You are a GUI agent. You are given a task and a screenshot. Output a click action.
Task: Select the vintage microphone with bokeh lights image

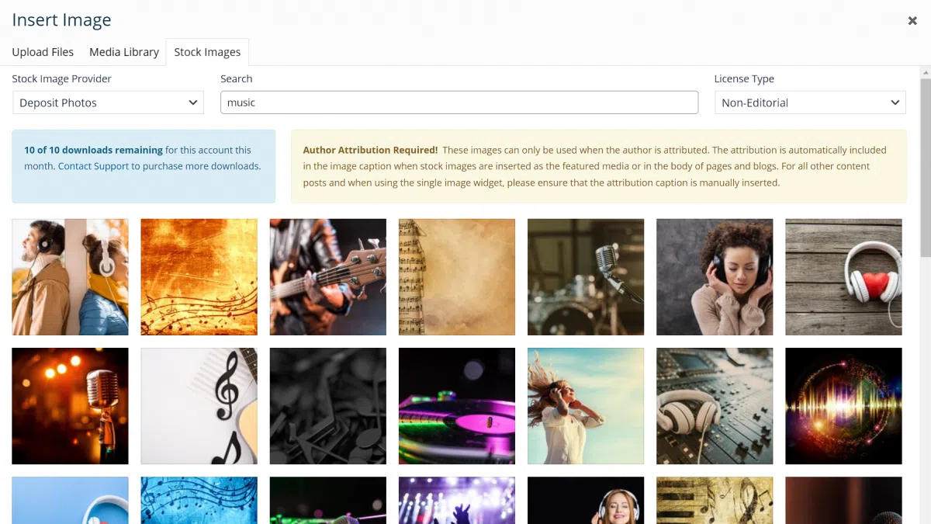tap(70, 406)
